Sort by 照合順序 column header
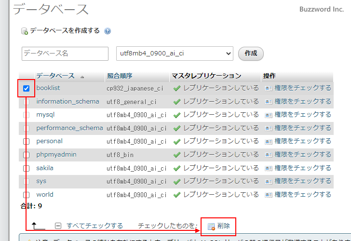 (120, 76)
